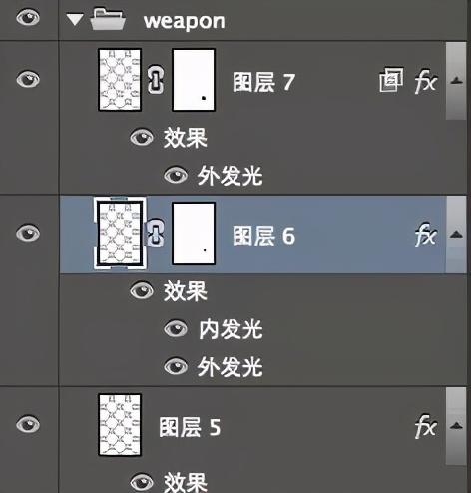
Task: Toggle 外发光 effect visibility under 图层 7
Action: pyautogui.click(x=176, y=175)
